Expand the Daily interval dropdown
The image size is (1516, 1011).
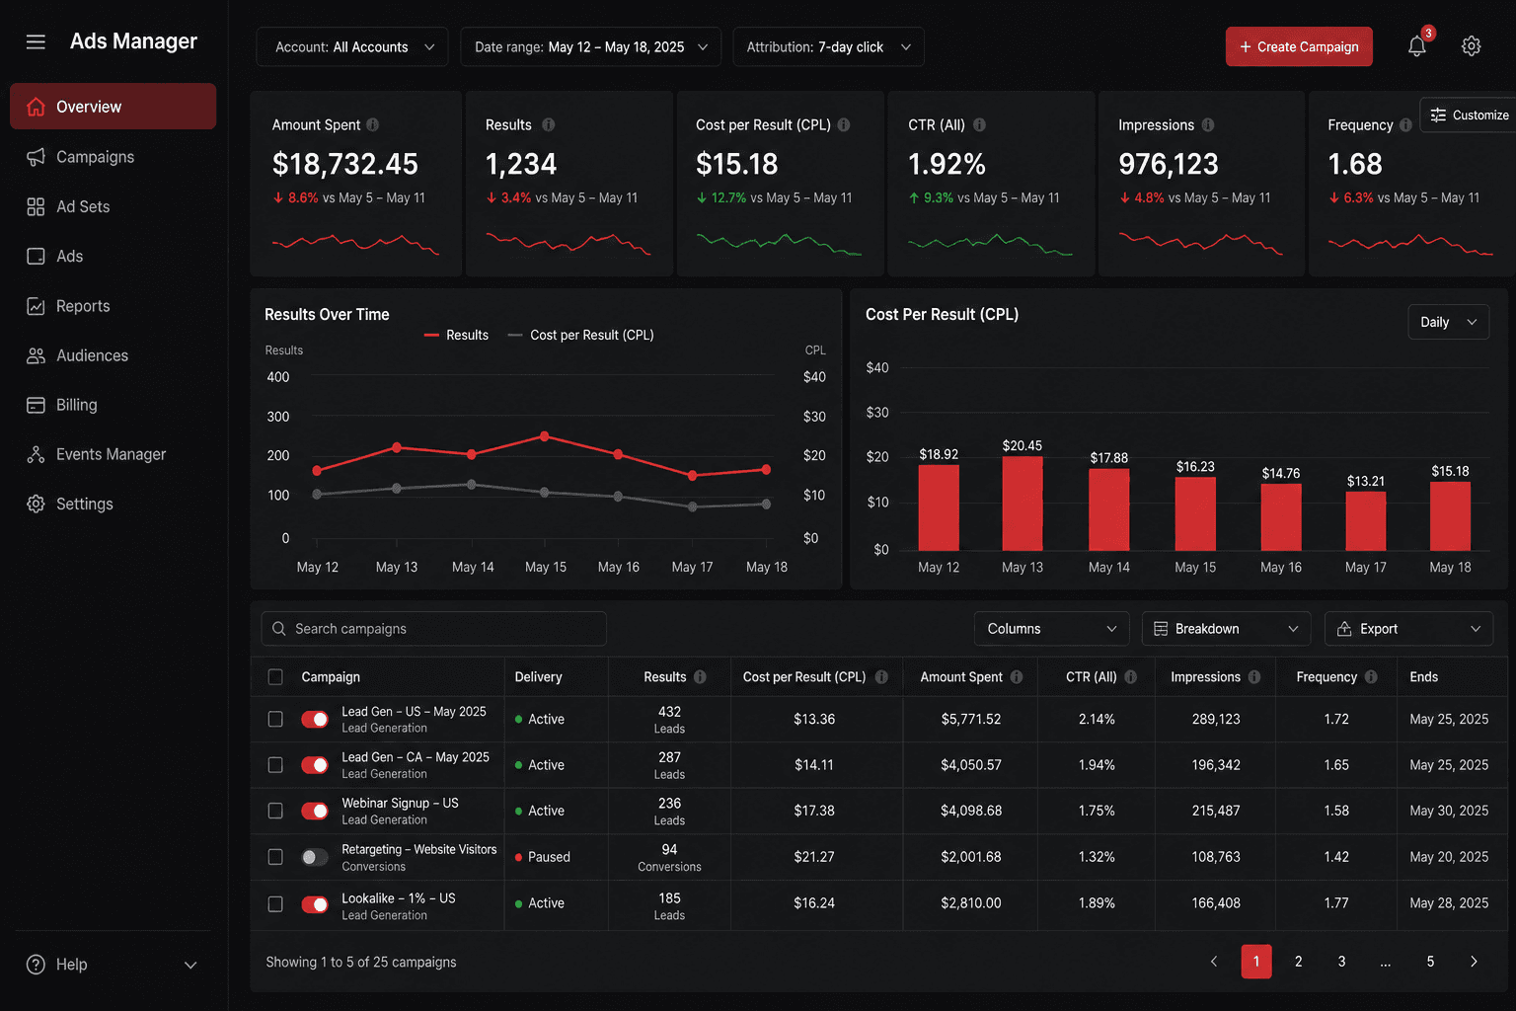[x=1448, y=322]
